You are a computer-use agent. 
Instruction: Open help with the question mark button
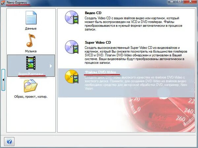click(x=9, y=141)
